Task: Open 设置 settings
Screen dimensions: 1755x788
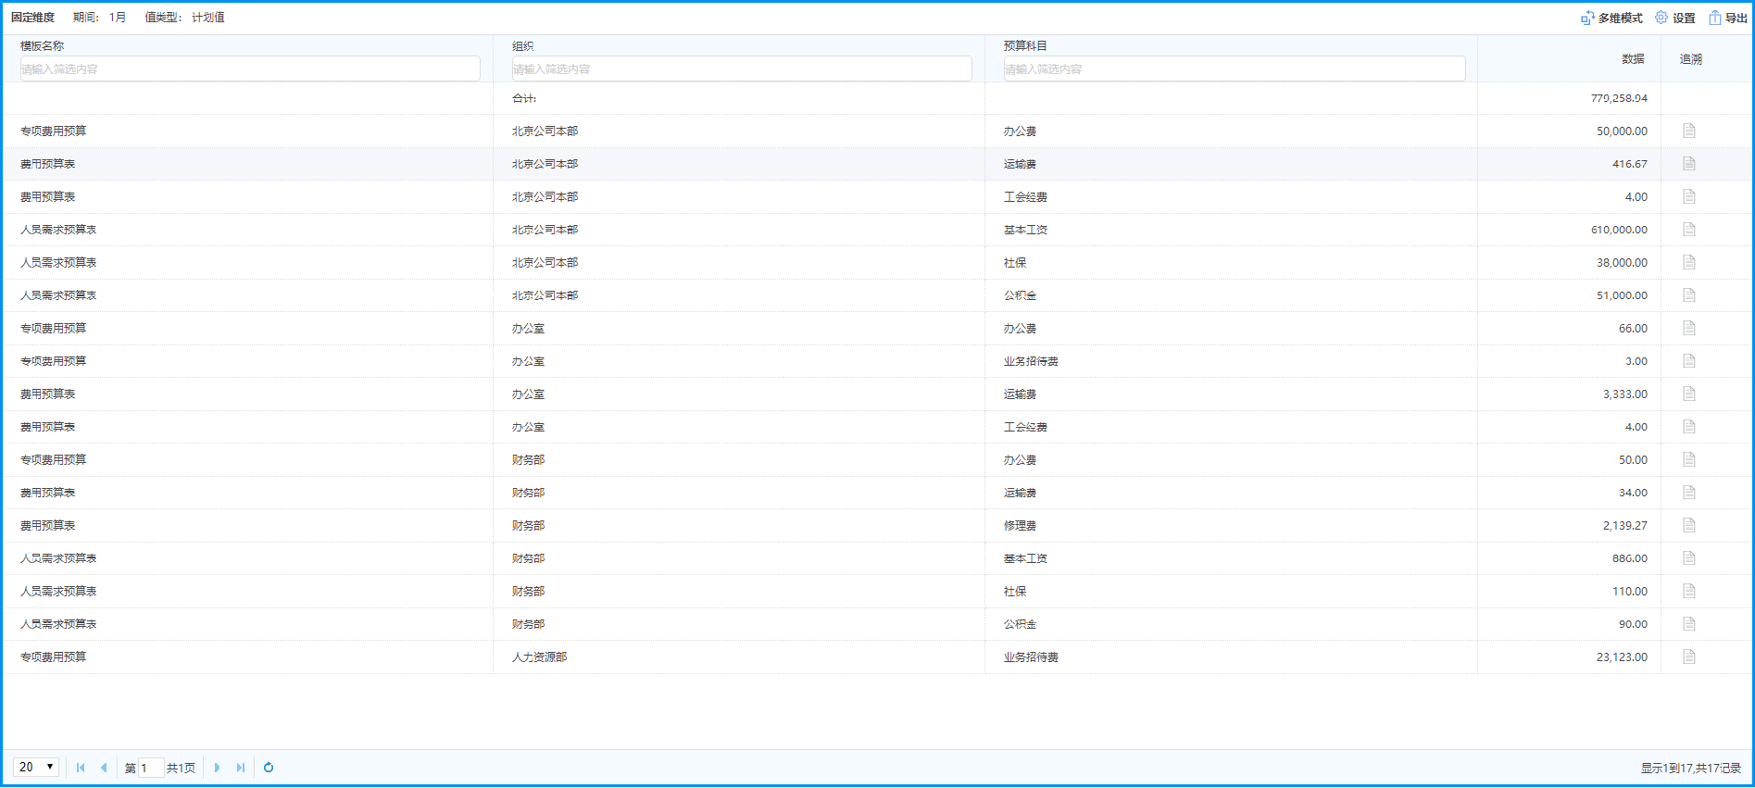Action: (x=1675, y=18)
